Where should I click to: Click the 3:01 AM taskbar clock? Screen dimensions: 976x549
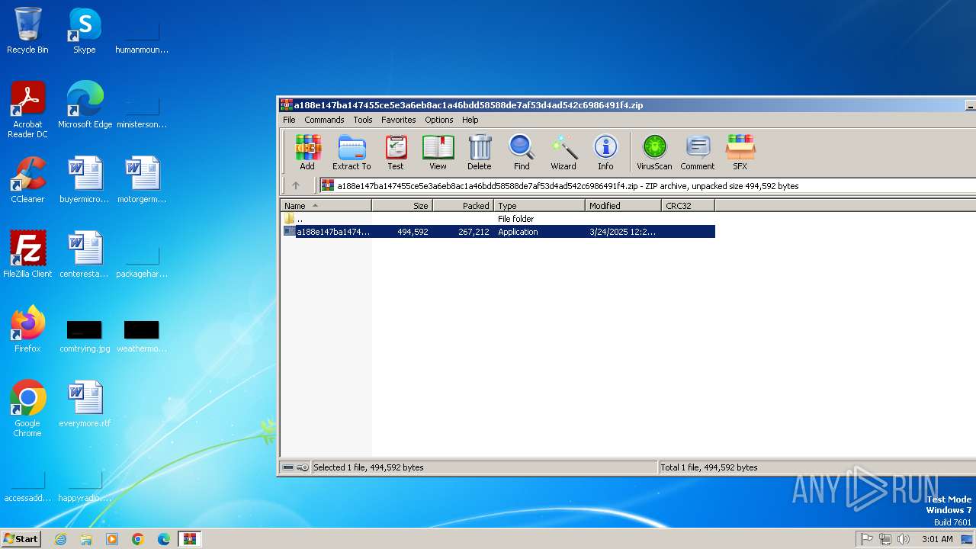[x=937, y=539]
